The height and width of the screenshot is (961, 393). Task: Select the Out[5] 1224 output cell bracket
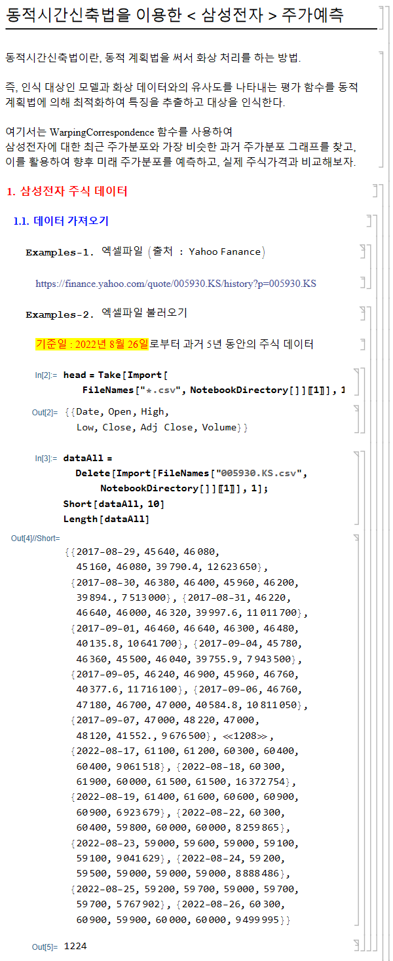pyautogui.click(x=357, y=945)
